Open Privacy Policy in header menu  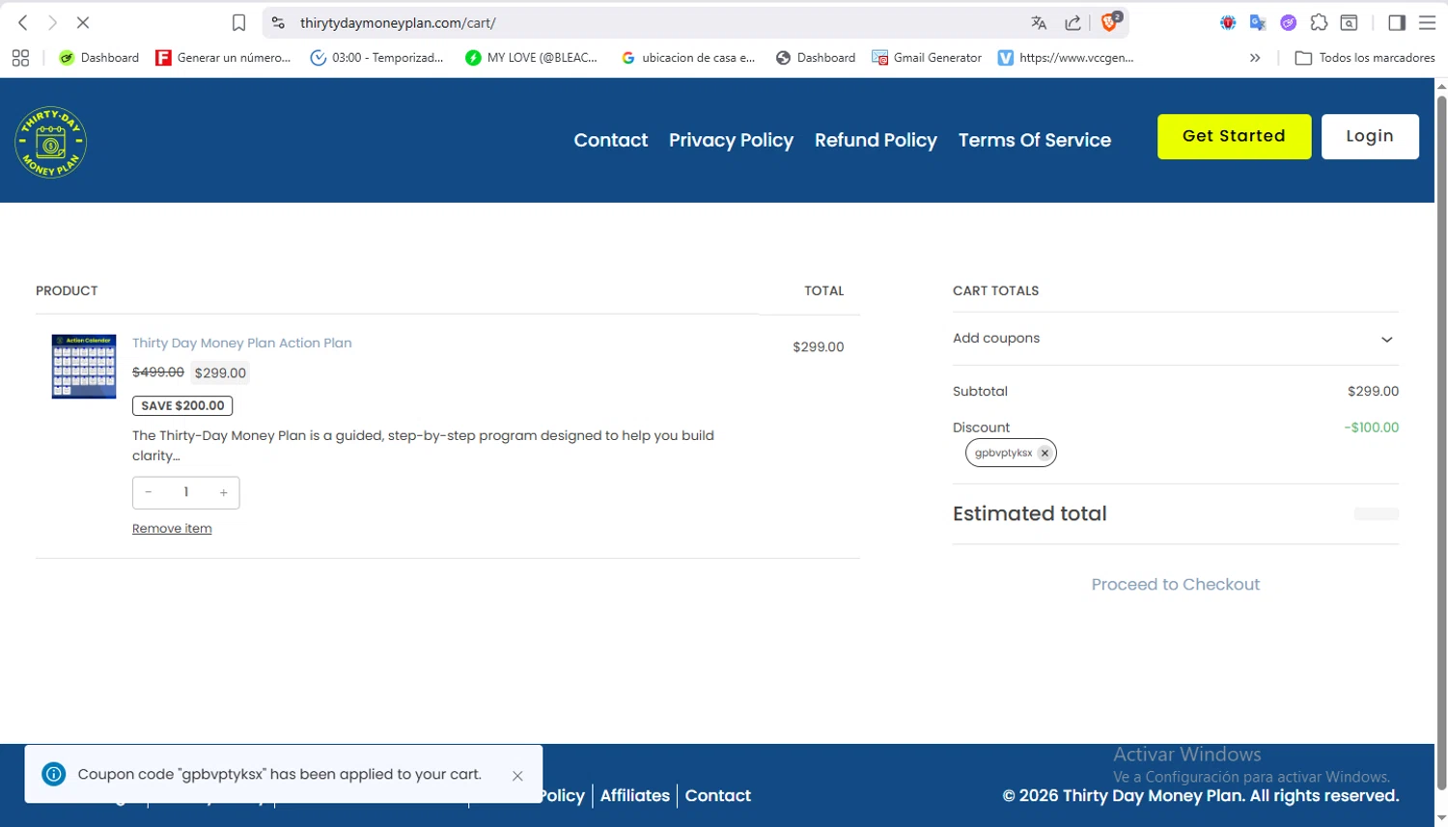pyautogui.click(x=731, y=140)
